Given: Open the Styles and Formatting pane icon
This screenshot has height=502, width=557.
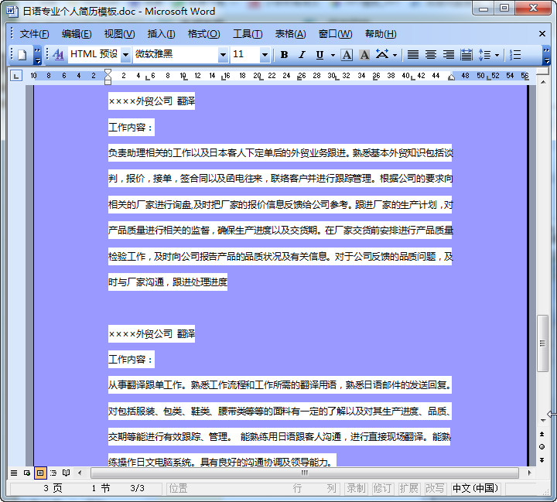Looking at the screenshot, I should [58, 55].
